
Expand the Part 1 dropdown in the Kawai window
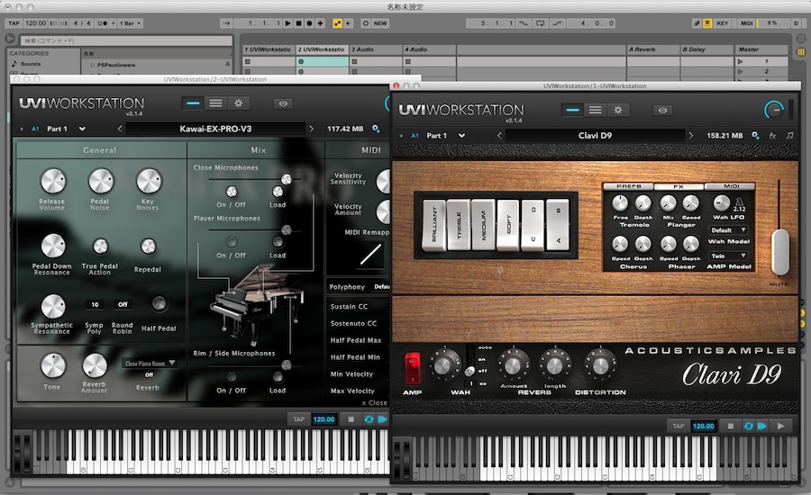coord(82,129)
